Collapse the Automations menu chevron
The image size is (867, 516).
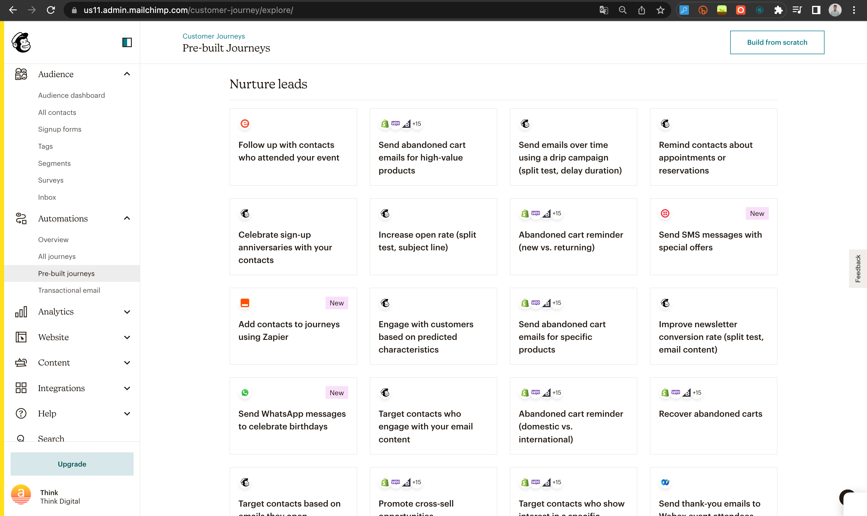click(x=127, y=218)
